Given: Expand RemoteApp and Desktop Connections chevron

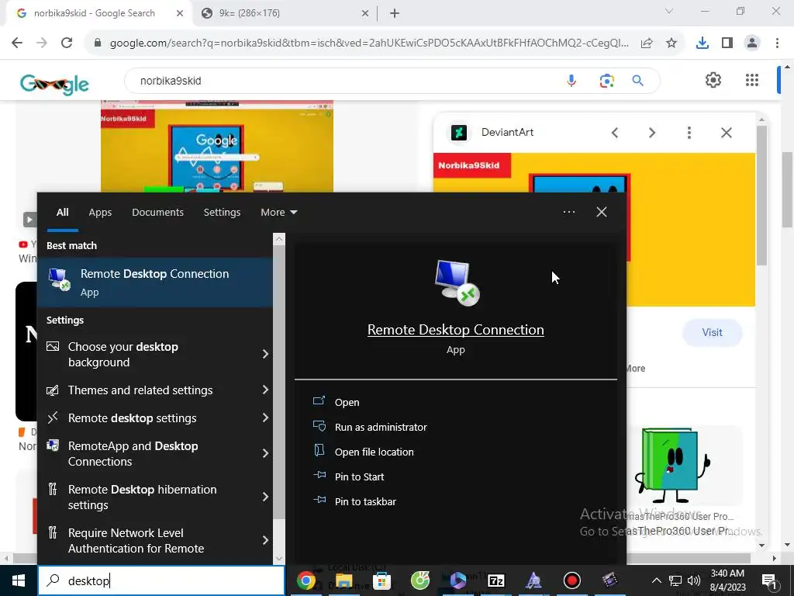Looking at the screenshot, I should pyautogui.click(x=265, y=453).
